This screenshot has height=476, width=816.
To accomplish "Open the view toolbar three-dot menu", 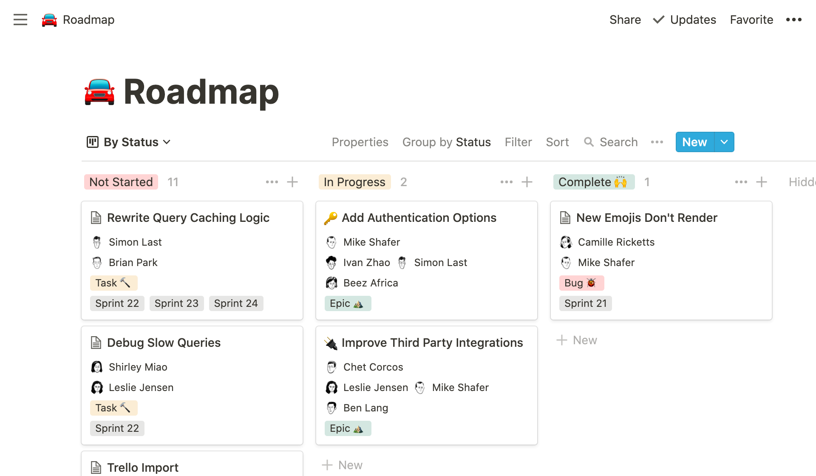I will pyautogui.click(x=657, y=142).
